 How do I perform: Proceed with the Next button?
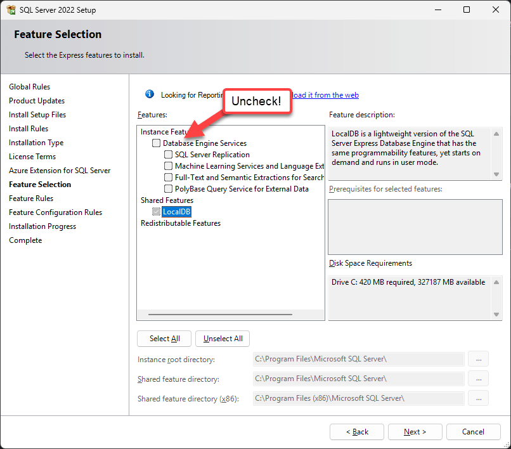pos(415,432)
